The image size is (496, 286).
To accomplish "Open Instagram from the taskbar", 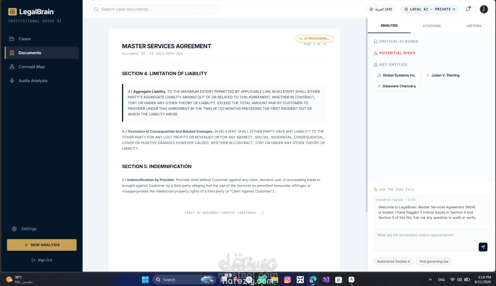I will 287,280.
